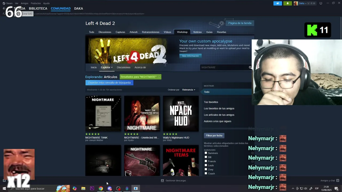Open NIGHTMARE Uninfected Witch thumbnail
The height and width of the screenshot is (192, 342).
(x=142, y=114)
